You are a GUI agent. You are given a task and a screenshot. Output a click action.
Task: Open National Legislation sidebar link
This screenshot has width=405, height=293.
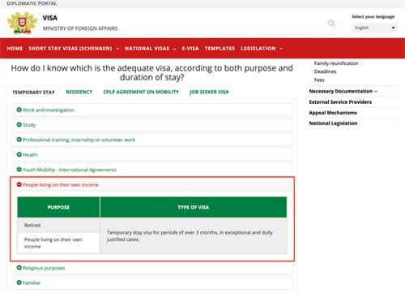pyautogui.click(x=333, y=123)
